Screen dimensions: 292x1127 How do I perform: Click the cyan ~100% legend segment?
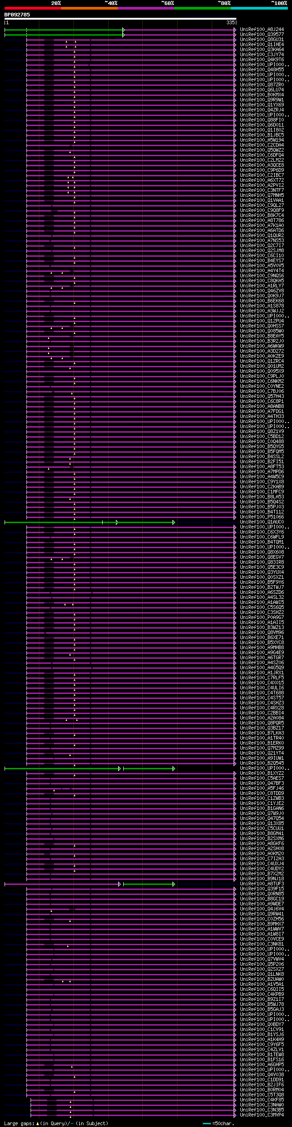pyautogui.click(x=259, y=8)
